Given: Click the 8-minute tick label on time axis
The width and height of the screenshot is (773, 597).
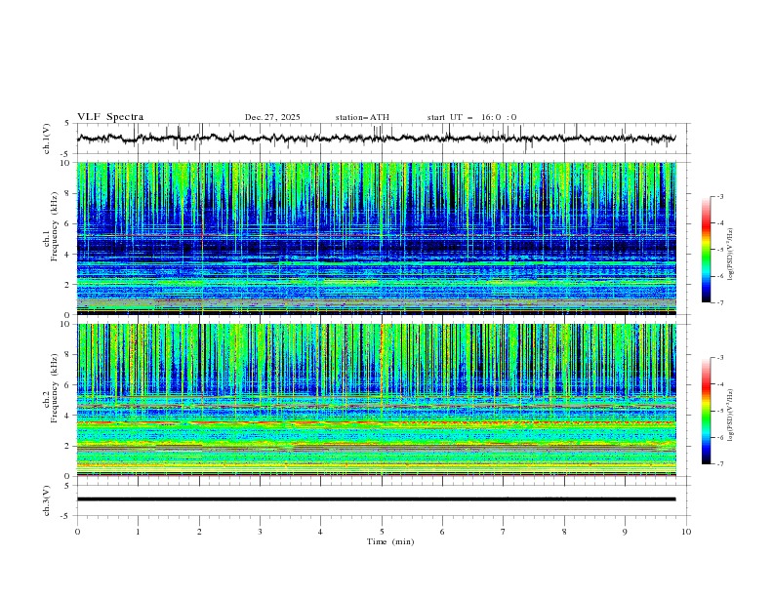Looking at the screenshot, I should 564,532.
